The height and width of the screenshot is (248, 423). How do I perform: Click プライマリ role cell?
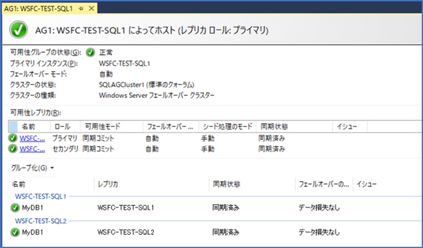click(65, 138)
